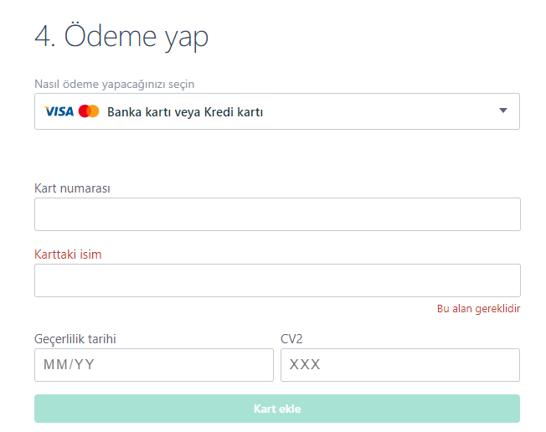Click the 'CV2' label text
Viewport: 546px width, 432px height.
pyautogui.click(x=292, y=338)
